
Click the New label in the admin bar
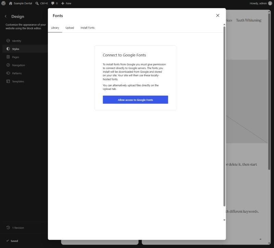[x=68, y=3]
